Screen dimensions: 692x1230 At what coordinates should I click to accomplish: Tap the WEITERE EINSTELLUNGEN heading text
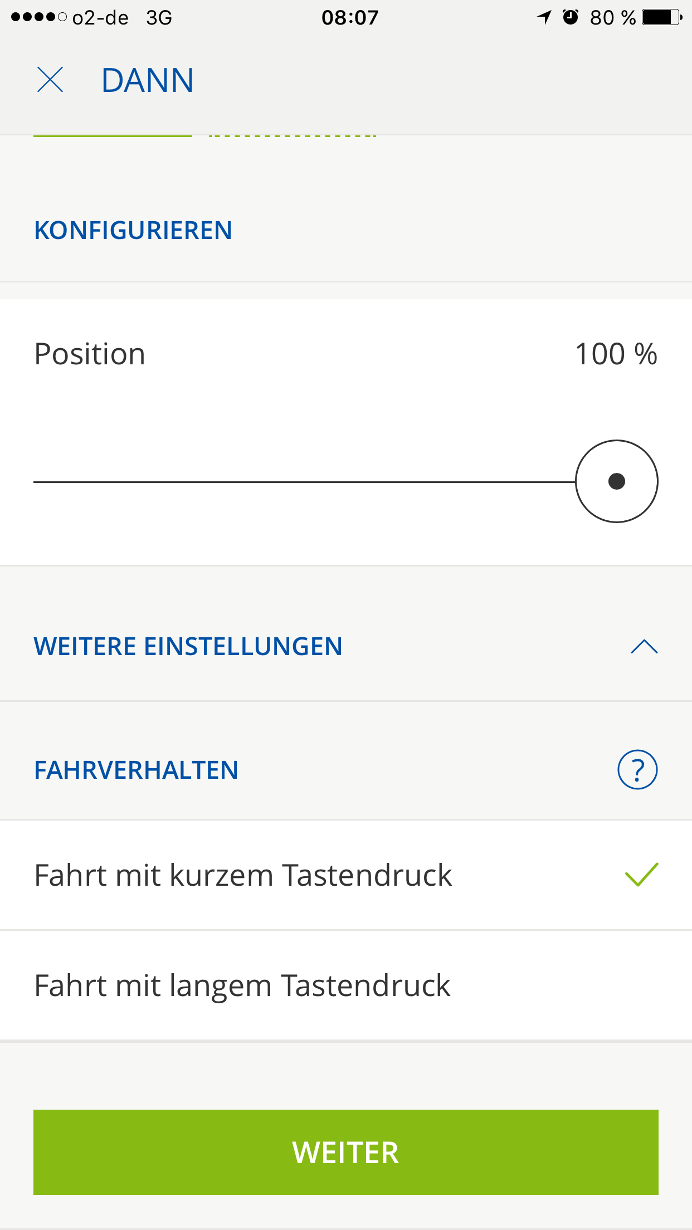tap(188, 647)
